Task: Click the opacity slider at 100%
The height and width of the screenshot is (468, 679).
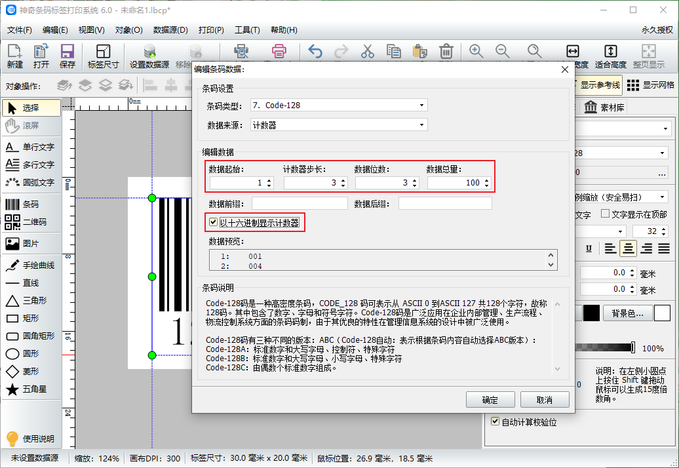Action: (632, 347)
